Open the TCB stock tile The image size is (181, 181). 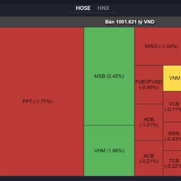click(172, 163)
